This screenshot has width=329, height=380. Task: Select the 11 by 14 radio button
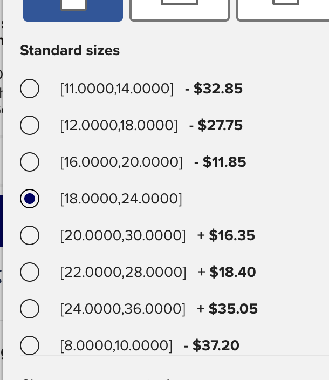30,89
